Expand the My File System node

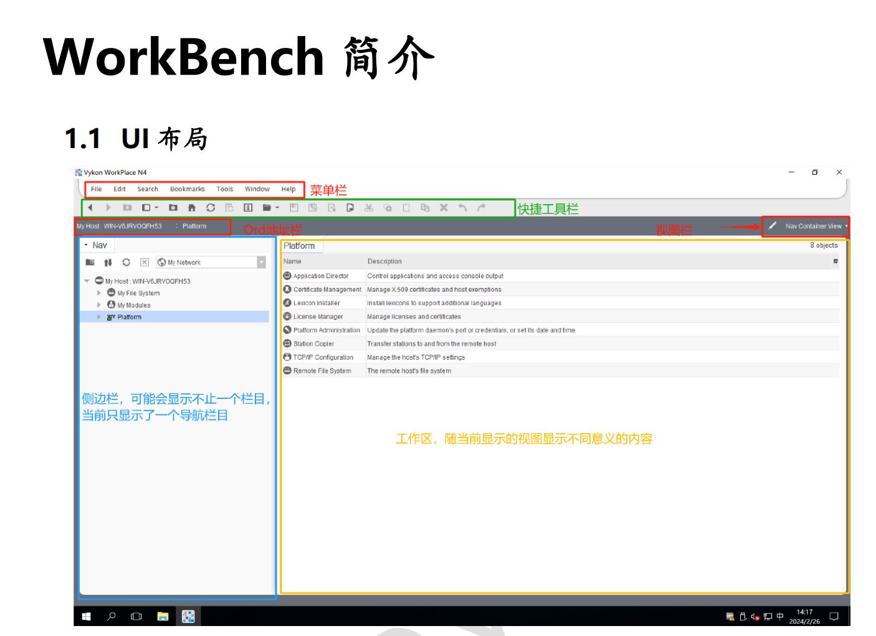[98, 293]
